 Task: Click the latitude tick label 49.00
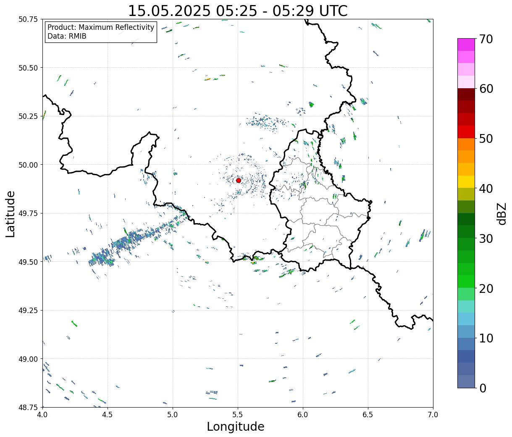point(28,359)
